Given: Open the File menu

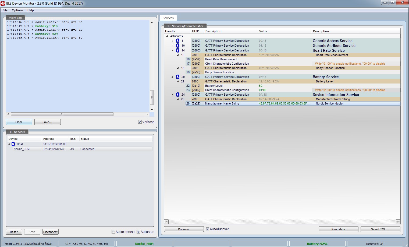Looking at the screenshot, I should pyautogui.click(x=5, y=10).
